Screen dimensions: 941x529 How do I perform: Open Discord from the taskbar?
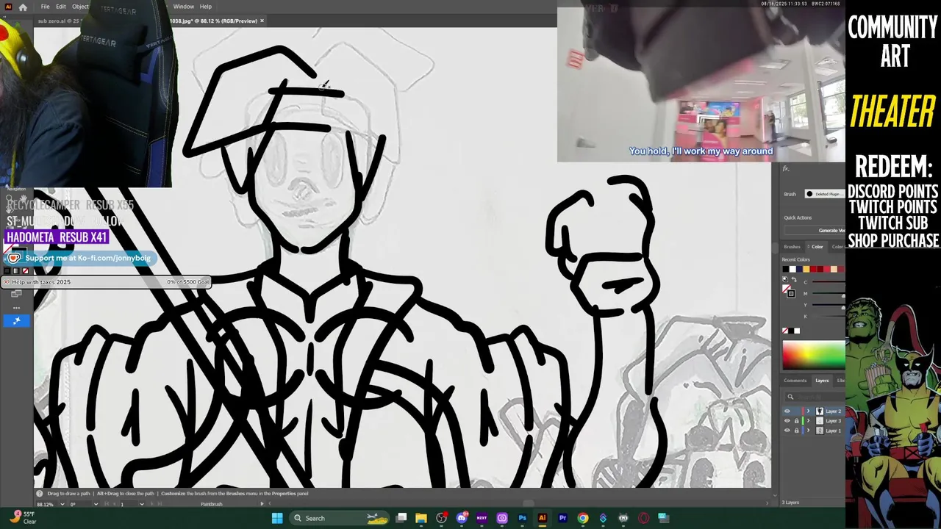pos(462,518)
